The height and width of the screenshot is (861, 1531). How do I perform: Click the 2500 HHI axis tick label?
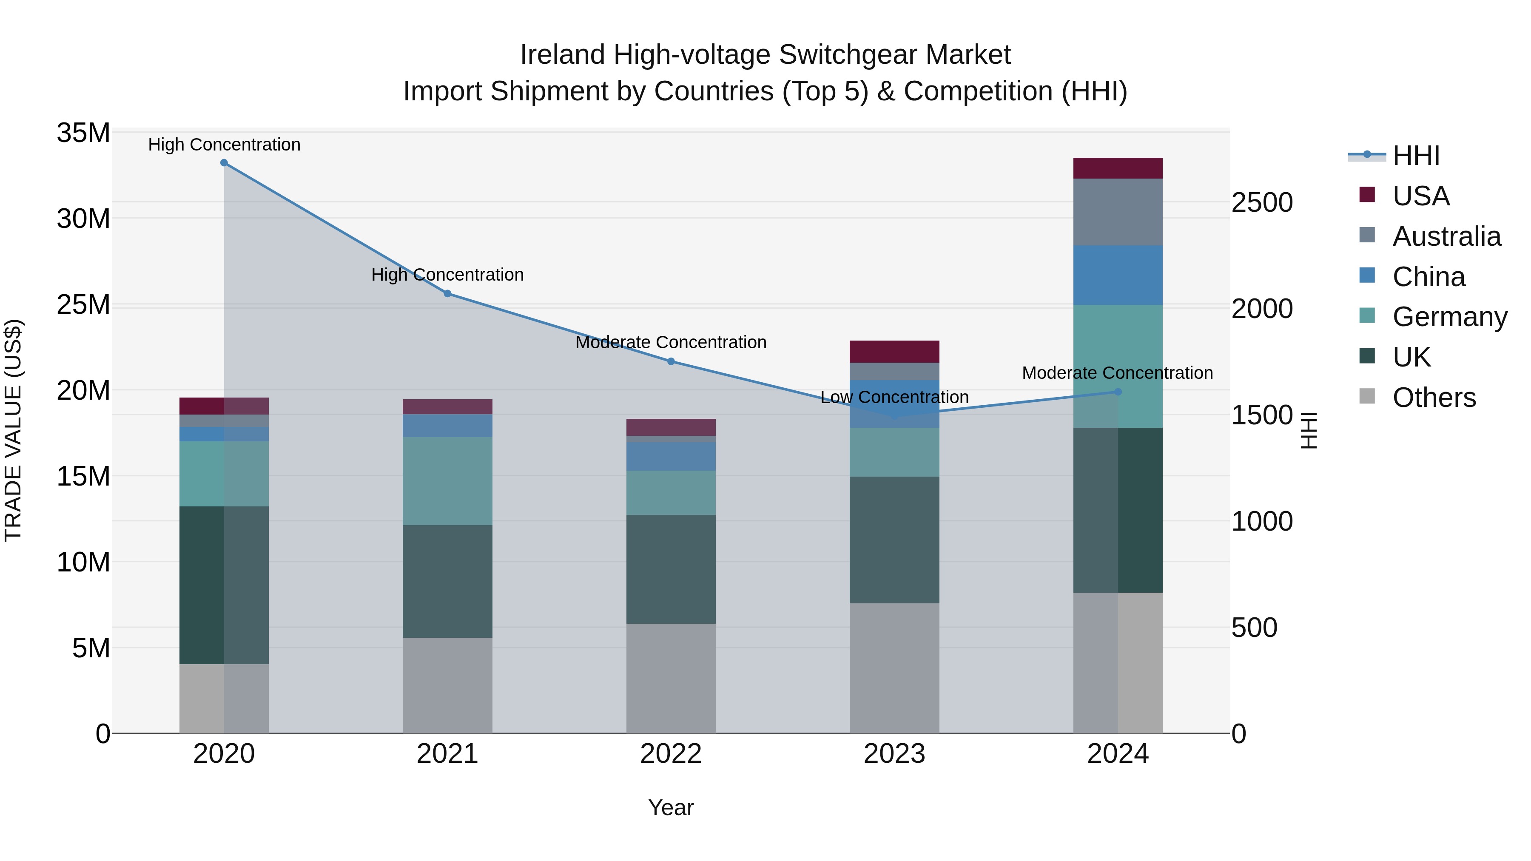click(1262, 203)
